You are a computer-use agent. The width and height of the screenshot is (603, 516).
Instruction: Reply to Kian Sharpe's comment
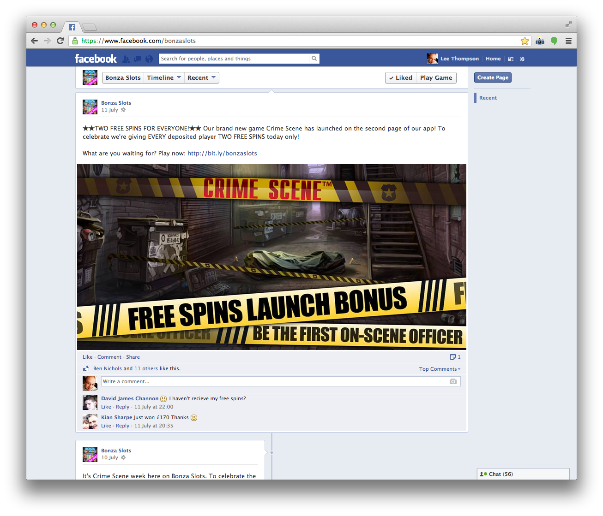click(122, 426)
